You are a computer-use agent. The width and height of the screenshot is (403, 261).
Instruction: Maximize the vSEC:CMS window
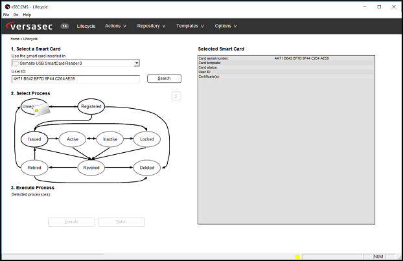379,7
